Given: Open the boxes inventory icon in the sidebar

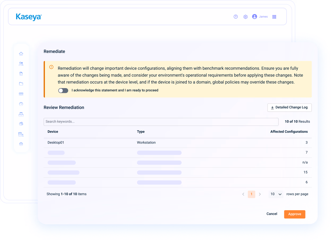Looking at the screenshot, I should [21, 114].
